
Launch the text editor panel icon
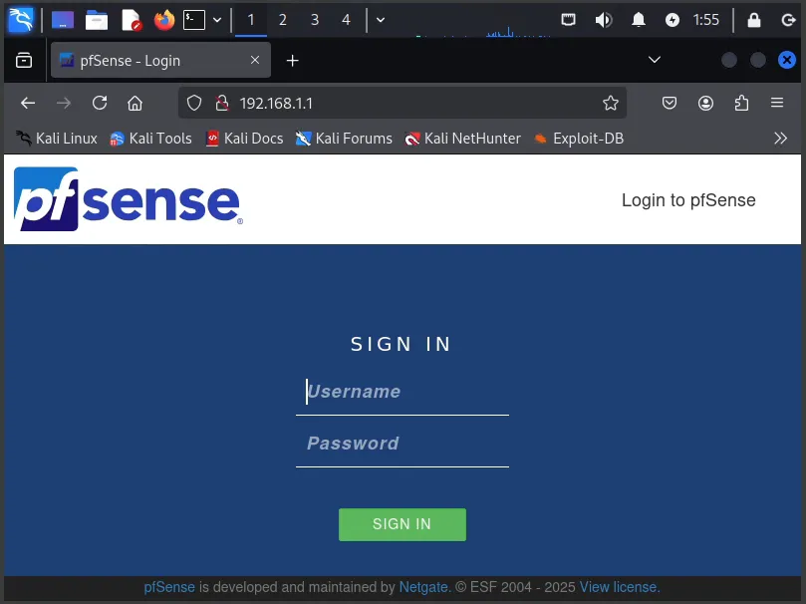[x=131, y=20]
